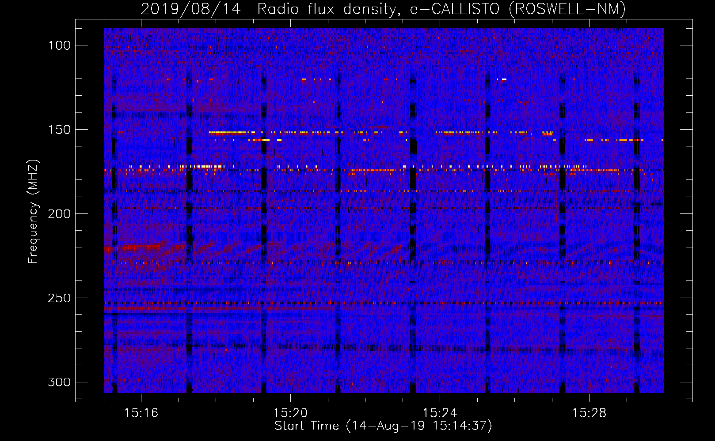Click the white-red interference line near 175 MHz
715x441 pixels.
click(384, 169)
